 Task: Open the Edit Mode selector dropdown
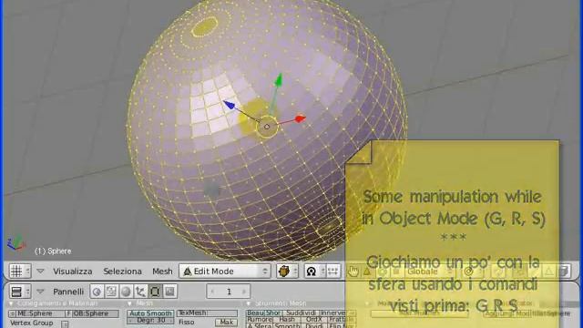225,272
